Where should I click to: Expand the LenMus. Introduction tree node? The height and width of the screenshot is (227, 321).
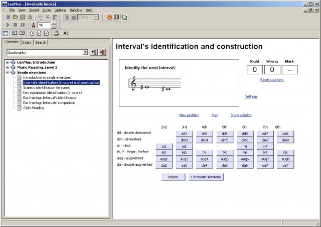point(7,62)
